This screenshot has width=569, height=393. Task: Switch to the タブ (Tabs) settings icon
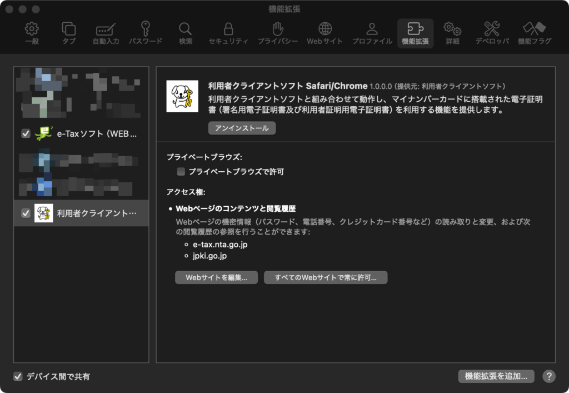point(69,33)
